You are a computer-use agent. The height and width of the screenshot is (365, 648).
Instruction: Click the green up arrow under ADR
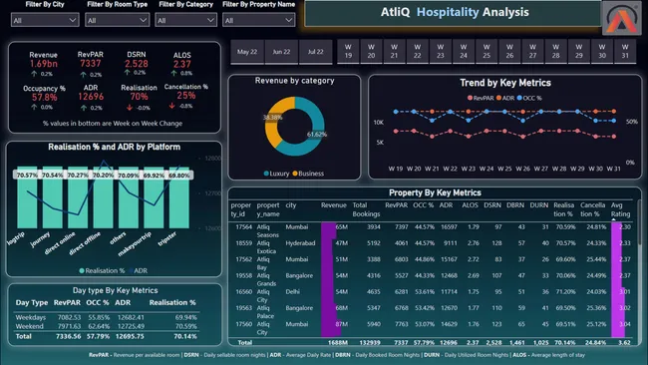click(x=84, y=108)
